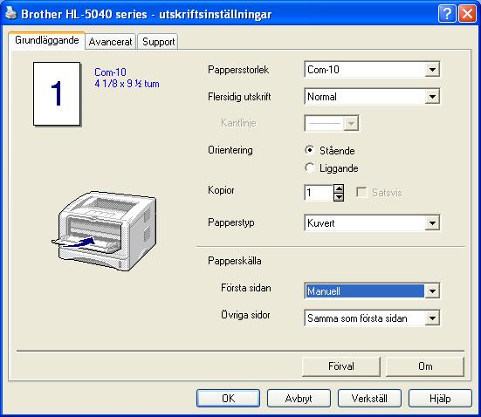Click the printer illustration with manual feed arrow
Viewport: 481px width, 417px height.
(x=104, y=230)
